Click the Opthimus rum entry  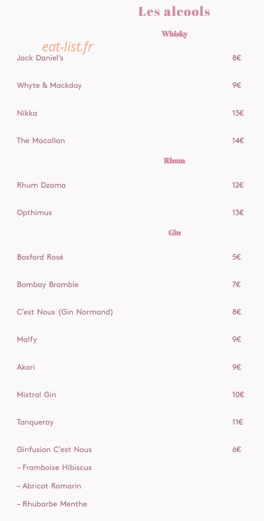(x=34, y=213)
